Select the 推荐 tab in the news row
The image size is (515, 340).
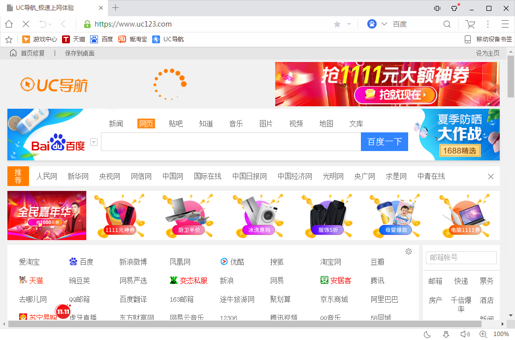pos(18,176)
